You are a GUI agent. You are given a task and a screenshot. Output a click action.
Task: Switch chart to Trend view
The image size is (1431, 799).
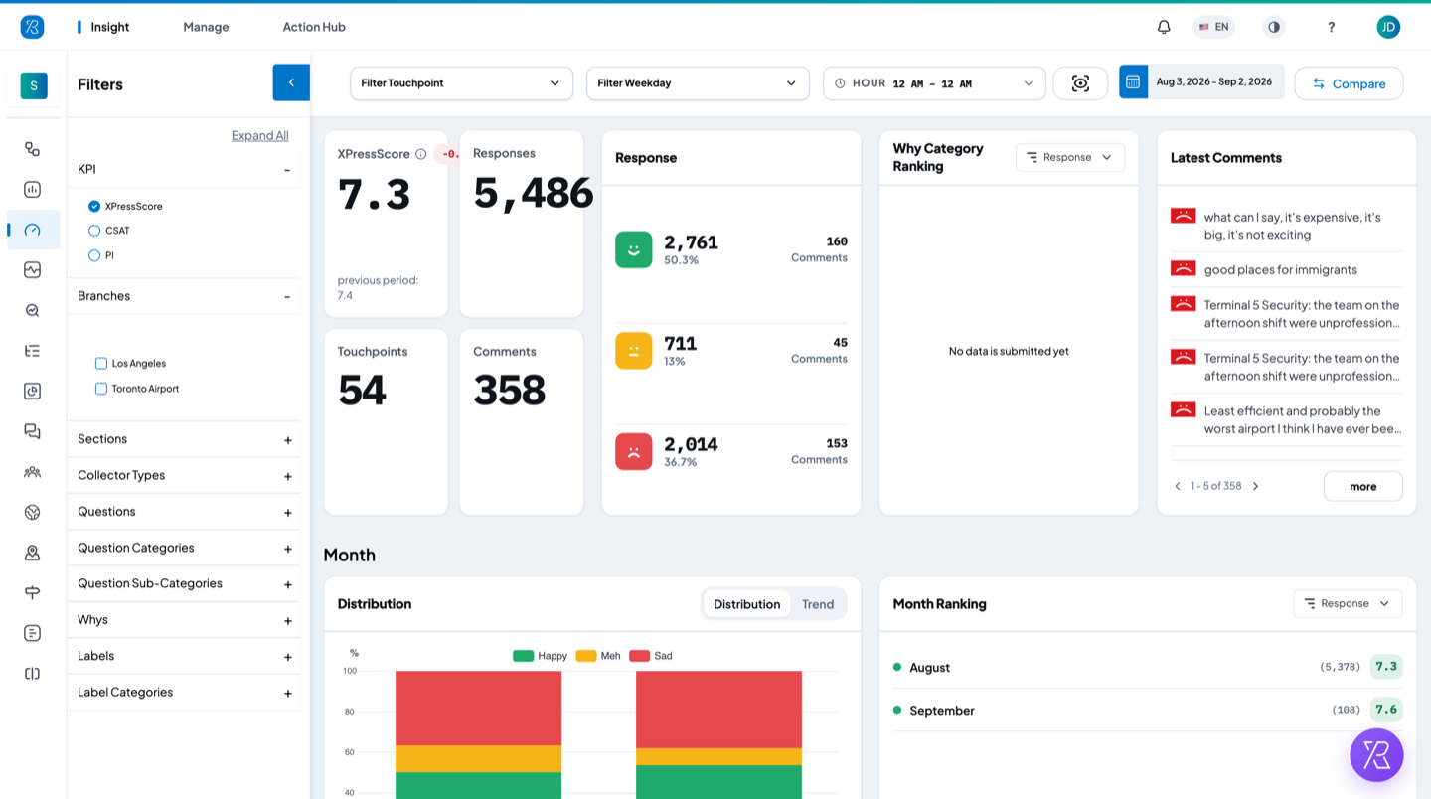coord(818,604)
